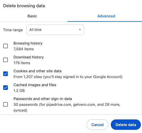
Task: Click "Passwords and other sign-in data" label
Action: (x=43, y=99)
